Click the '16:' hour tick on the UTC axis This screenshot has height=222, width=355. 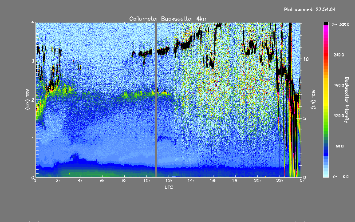point(213,181)
